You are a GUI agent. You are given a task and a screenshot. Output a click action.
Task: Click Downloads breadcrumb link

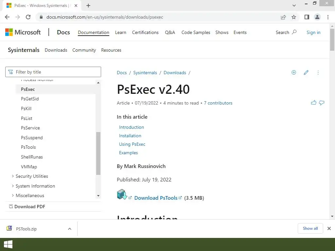[175, 73]
